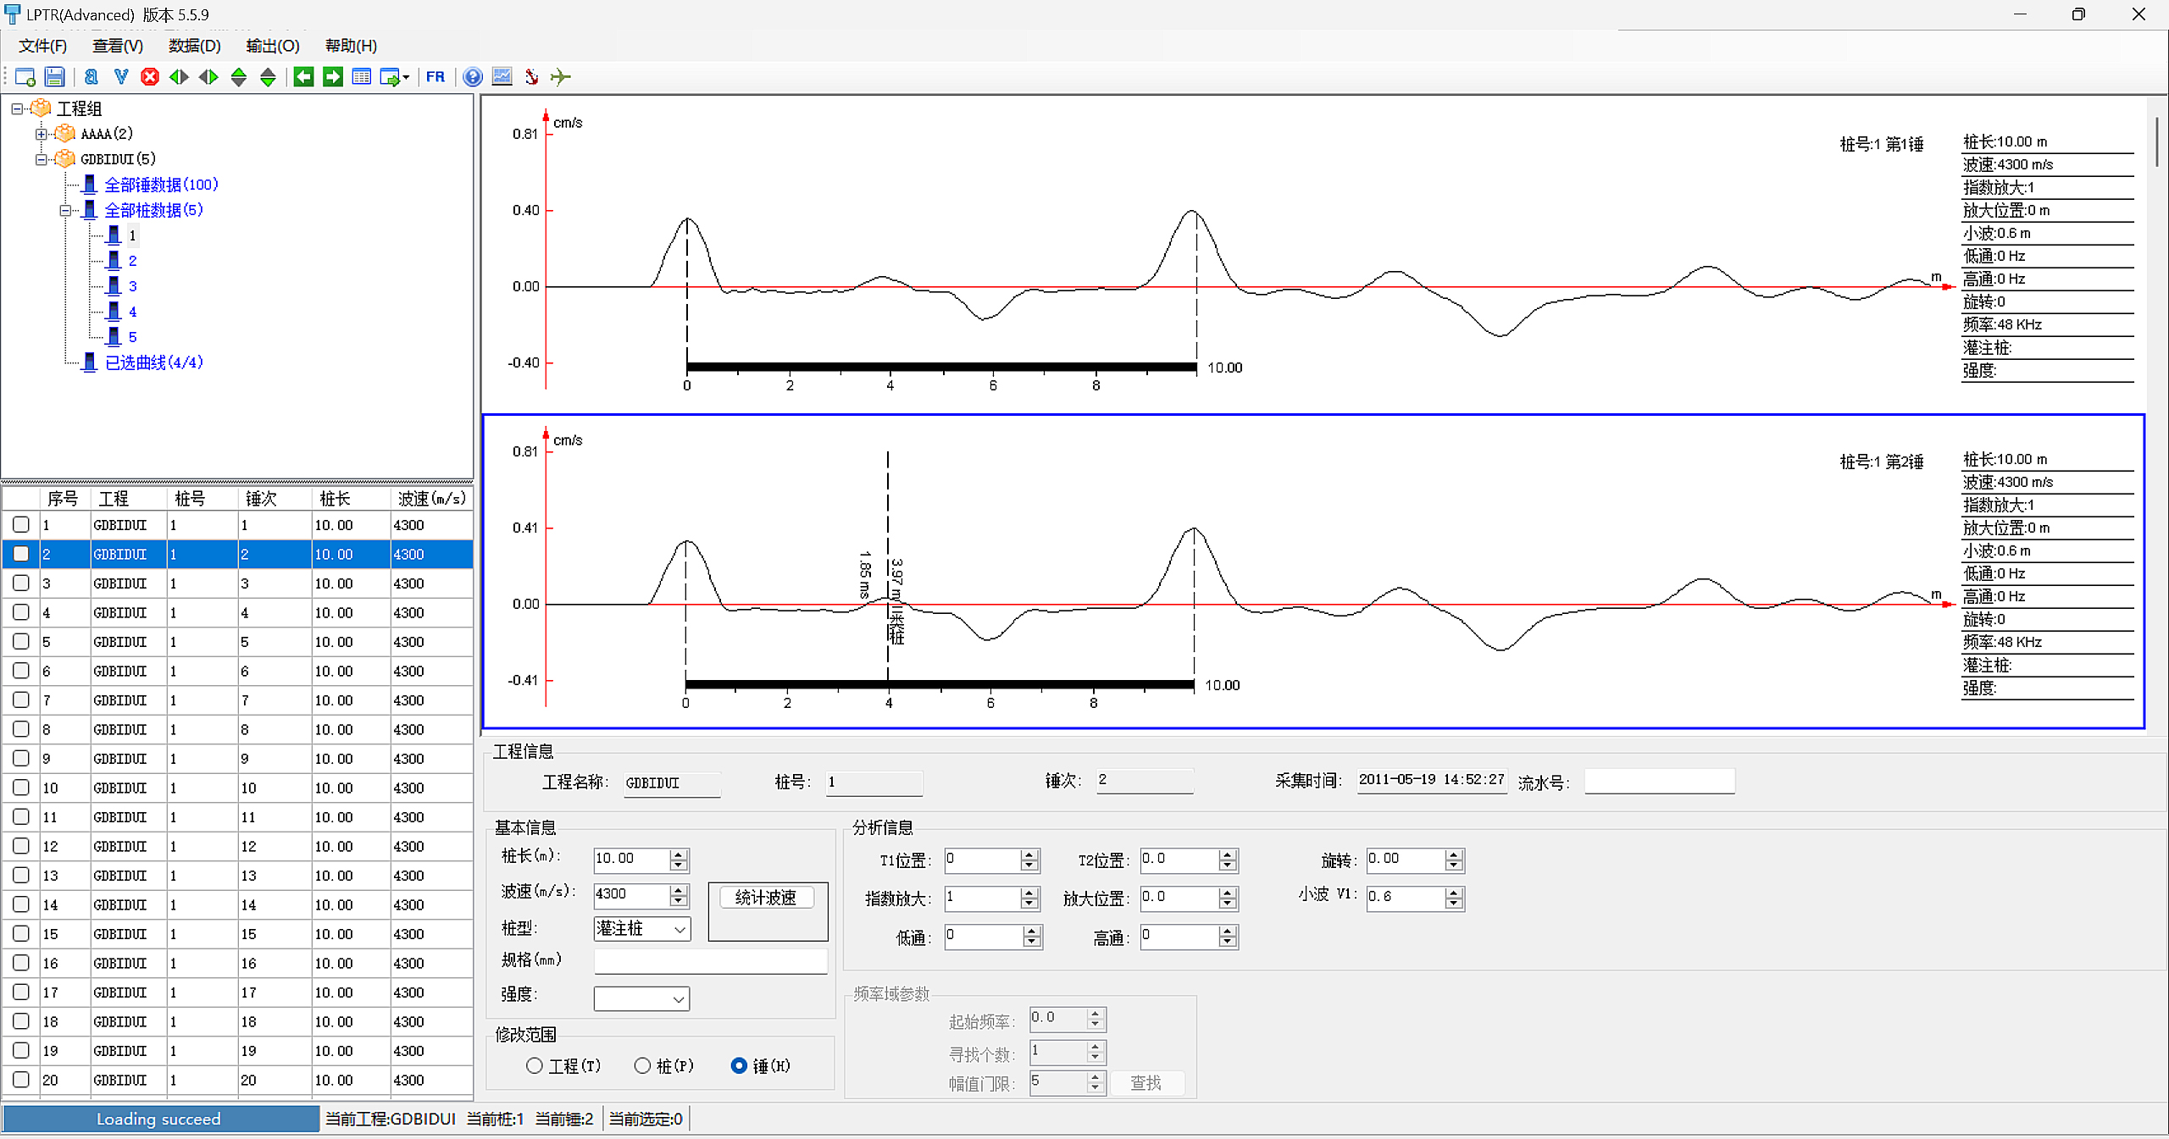Tick the checkbox for row 12

tap(21, 846)
